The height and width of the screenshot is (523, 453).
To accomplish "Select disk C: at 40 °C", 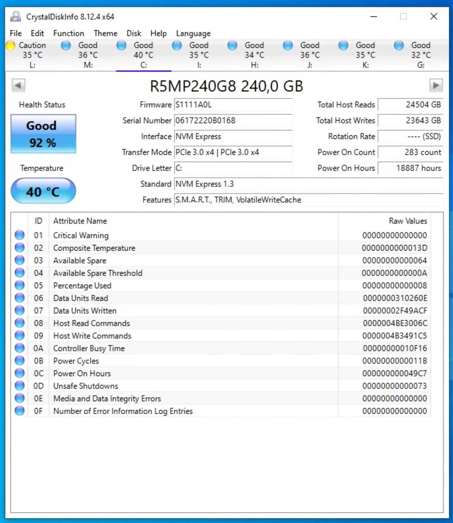I will coord(143,55).
